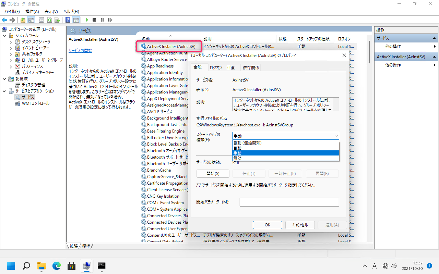Collapse the ActiveX Installer (AxInstSV) actions section
Screen dimensions: 439x274
(x=434, y=57)
